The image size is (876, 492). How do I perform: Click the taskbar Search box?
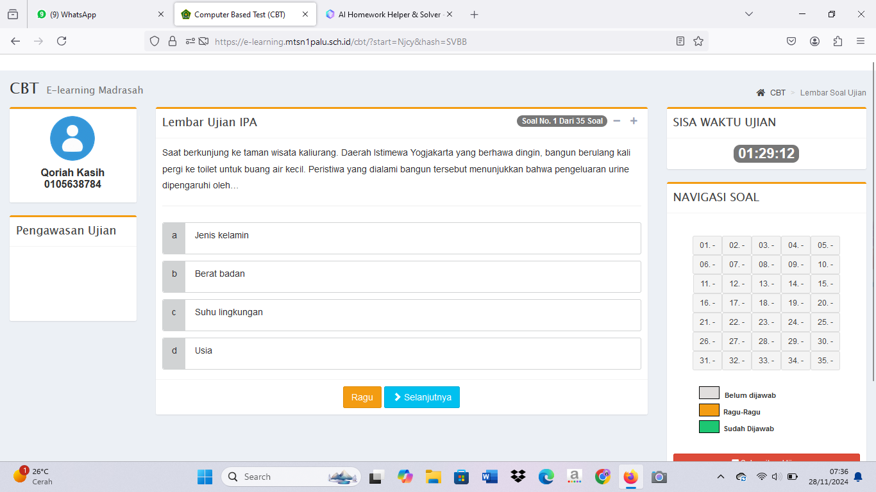pos(291,477)
